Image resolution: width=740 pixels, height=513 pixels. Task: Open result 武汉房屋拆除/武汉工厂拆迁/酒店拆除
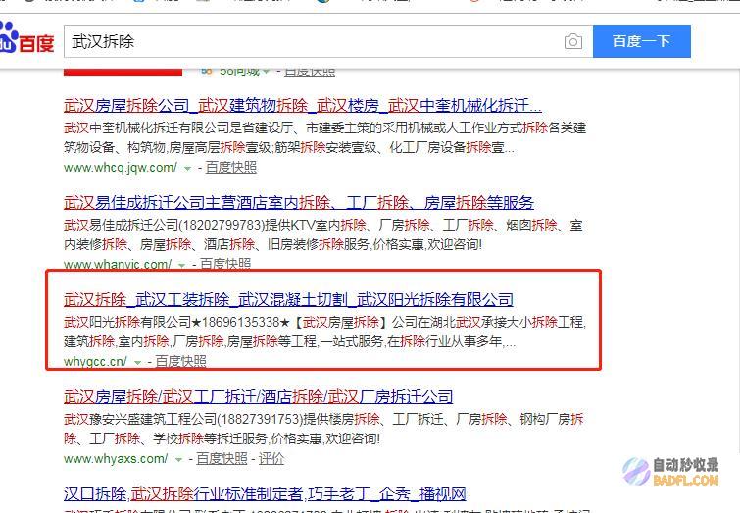(x=258, y=396)
